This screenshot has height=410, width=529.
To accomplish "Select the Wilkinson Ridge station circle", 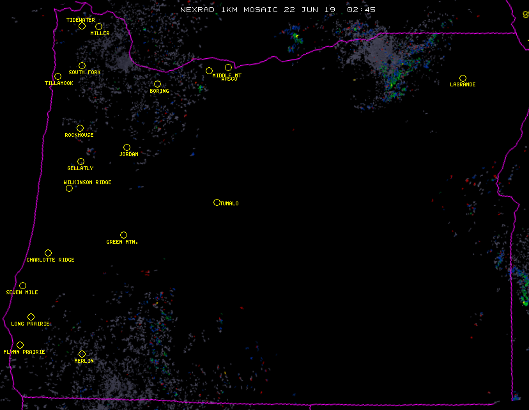I will (x=69, y=188).
